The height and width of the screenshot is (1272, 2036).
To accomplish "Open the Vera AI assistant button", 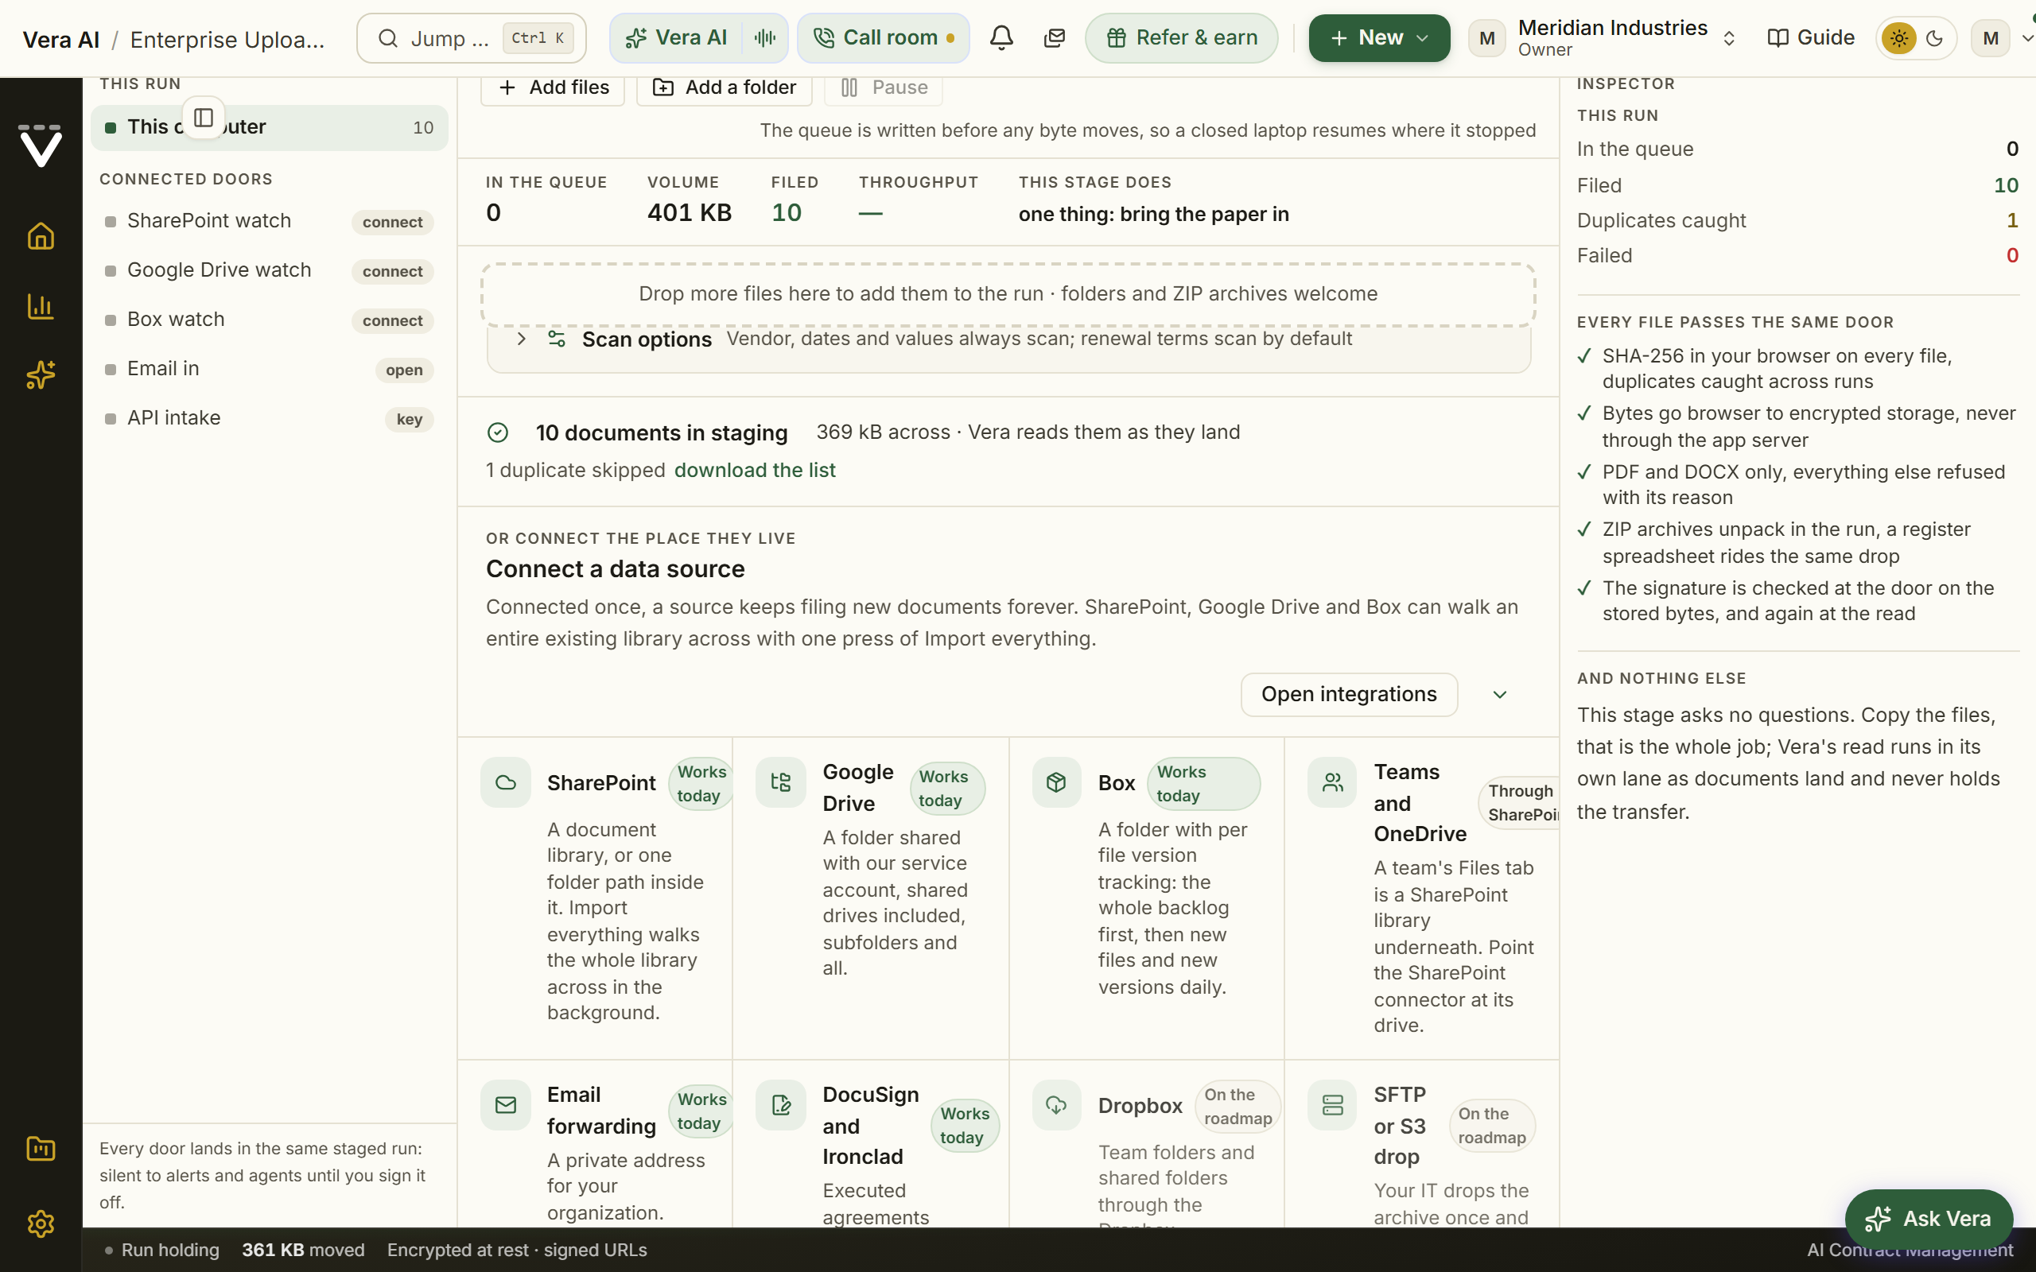I will [x=677, y=38].
